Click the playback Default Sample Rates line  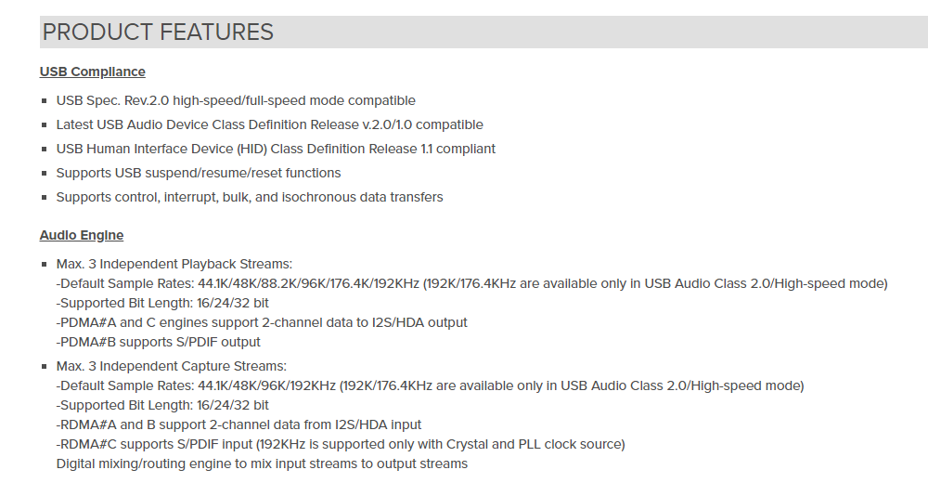point(471,284)
